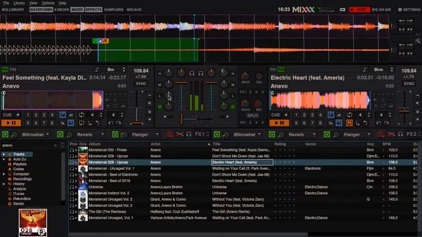The width and height of the screenshot is (422, 237).
Task: Toggle keylock K button on left deck
Action: [x=150, y=103]
